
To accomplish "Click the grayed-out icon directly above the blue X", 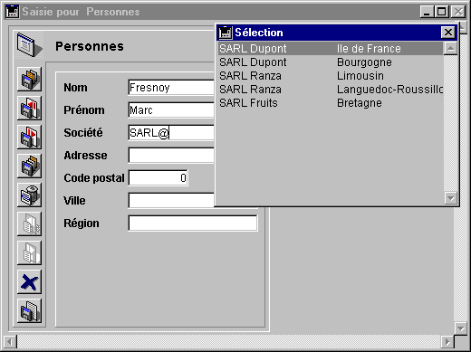I will pyautogui.click(x=29, y=252).
